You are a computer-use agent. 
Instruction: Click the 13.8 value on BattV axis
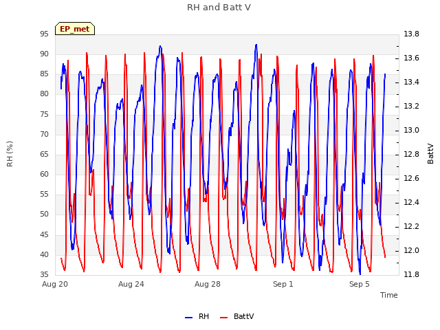pos(411,34)
